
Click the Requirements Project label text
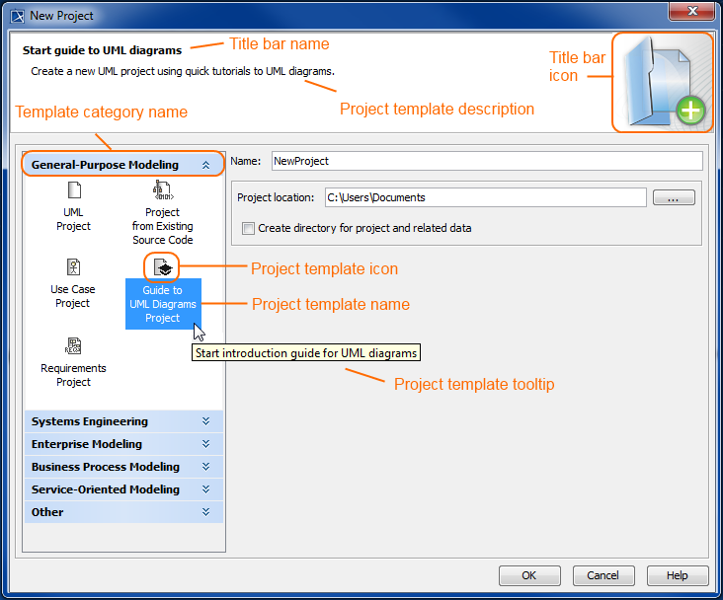point(73,375)
